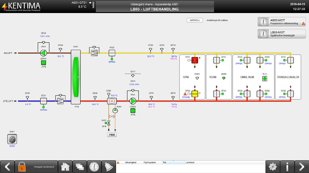Viewport: 309px width, 173px height.
Task: Click the ST24 damper in OMKL.RUM
Action: coord(247,94)
